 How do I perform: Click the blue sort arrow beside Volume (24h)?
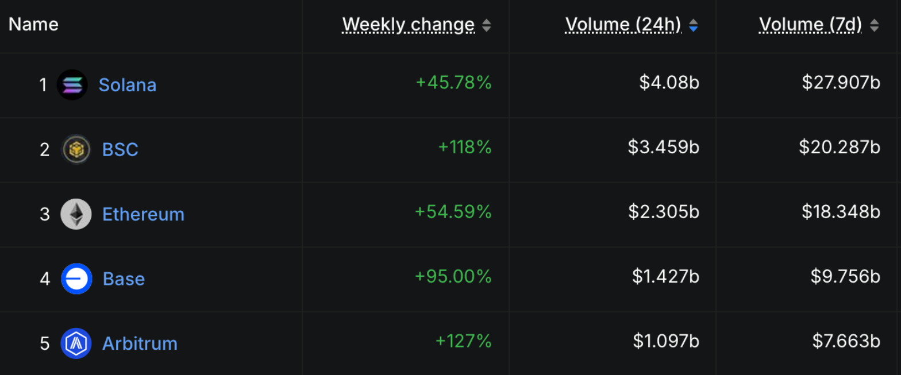(694, 25)
